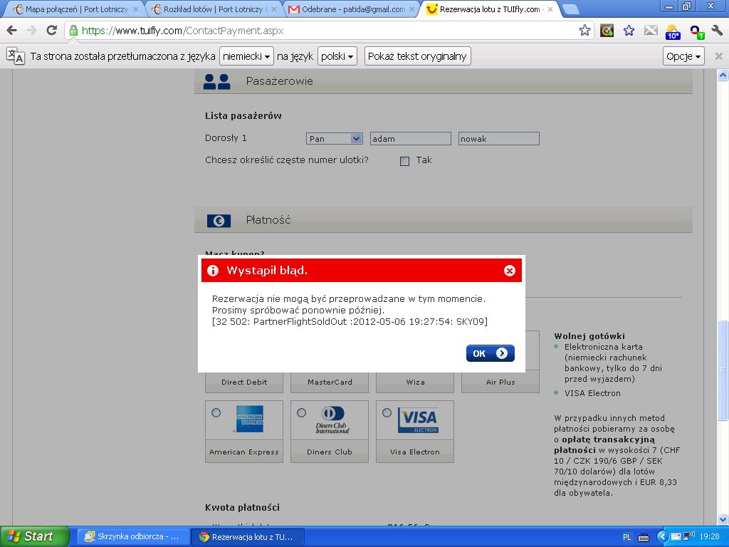Expand the source language niemiecki dropdown
729x547 pixels.
(x=246, y=56)
